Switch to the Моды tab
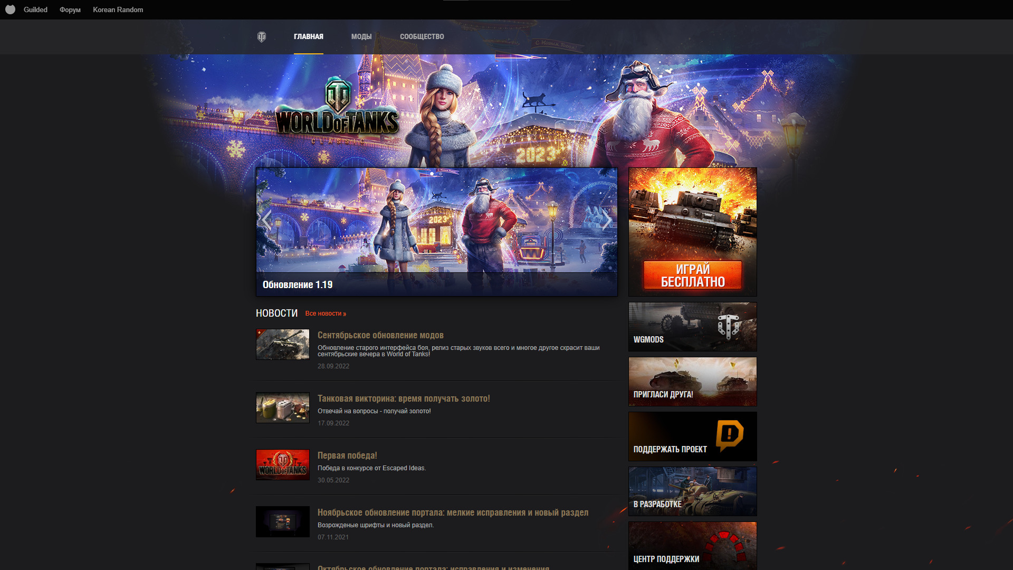The image size is (1013, 570). [x=361, y=36]
